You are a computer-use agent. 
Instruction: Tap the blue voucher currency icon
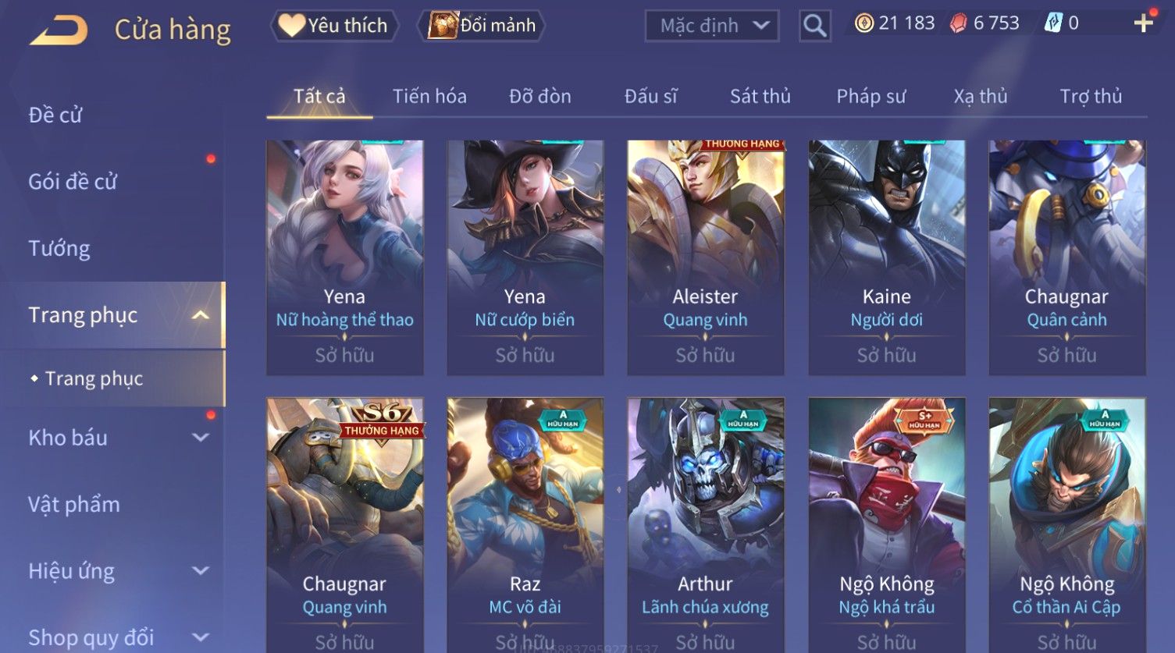click(x=1053, y=23)
